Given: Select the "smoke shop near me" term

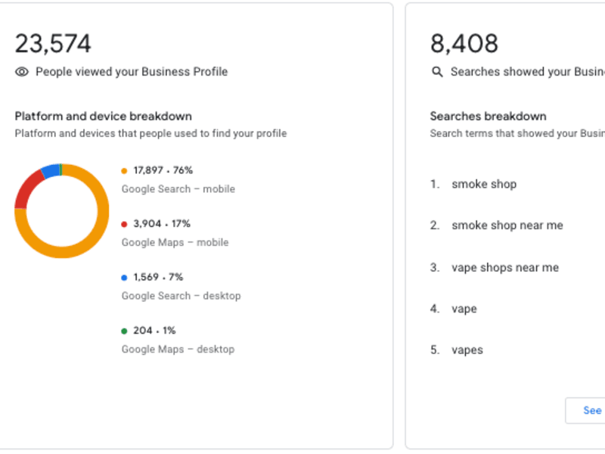Looking at the screenshot, I should (x=507, y=225).
